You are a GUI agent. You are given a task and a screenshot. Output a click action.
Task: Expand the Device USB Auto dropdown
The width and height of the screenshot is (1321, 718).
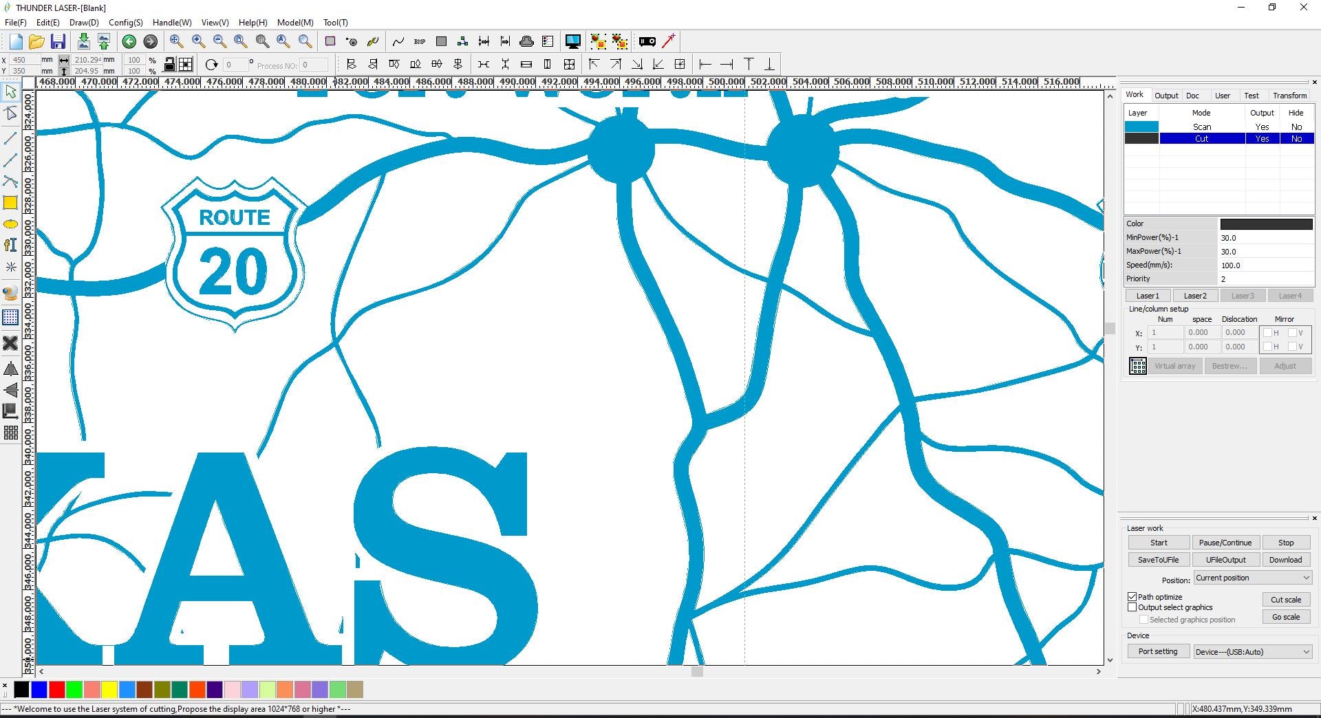(1252, 652)
